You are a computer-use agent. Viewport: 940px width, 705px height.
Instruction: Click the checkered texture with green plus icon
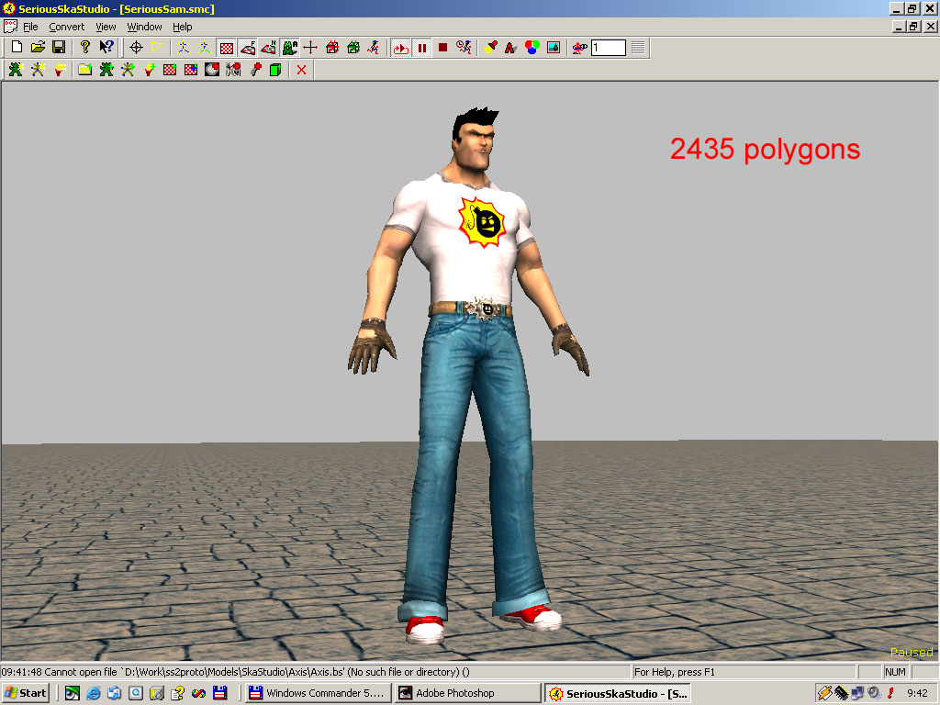tap(170, 70)
